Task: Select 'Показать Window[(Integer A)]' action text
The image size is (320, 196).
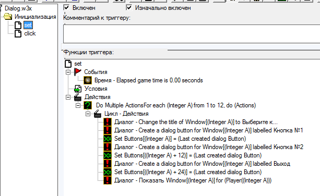Action: point(193,180)
